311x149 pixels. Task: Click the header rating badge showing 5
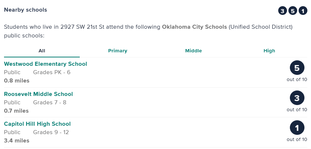pos(292,11)
